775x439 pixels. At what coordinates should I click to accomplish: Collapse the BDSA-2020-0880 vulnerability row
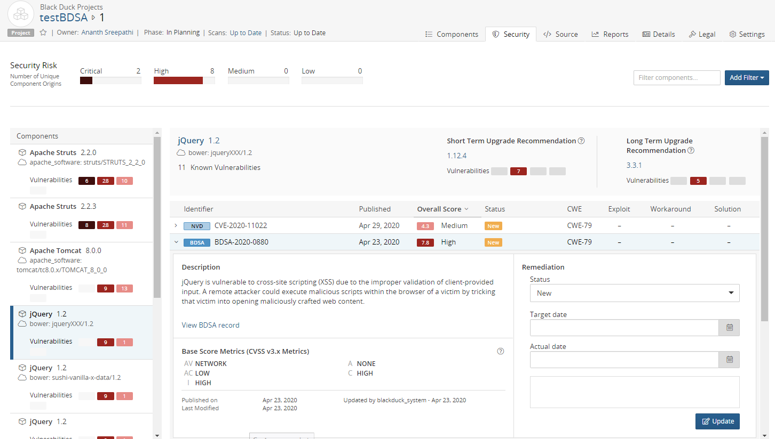pyautogui.click(x=176, y=242)
